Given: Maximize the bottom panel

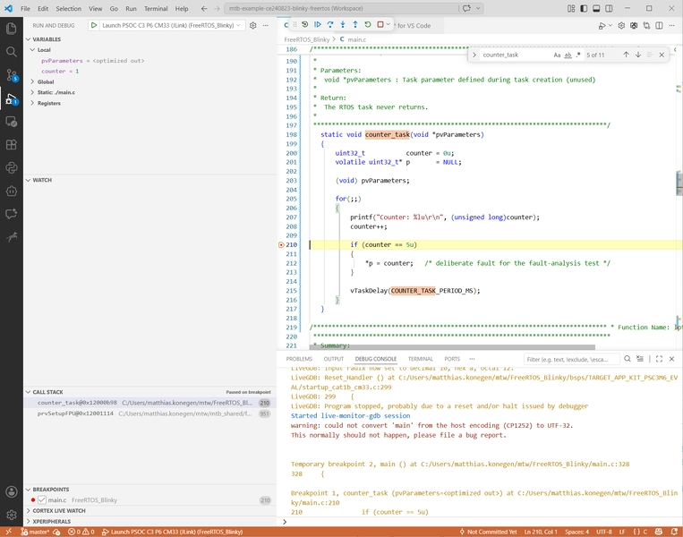Looking at the screenshot, I should (x=659, y=359).
